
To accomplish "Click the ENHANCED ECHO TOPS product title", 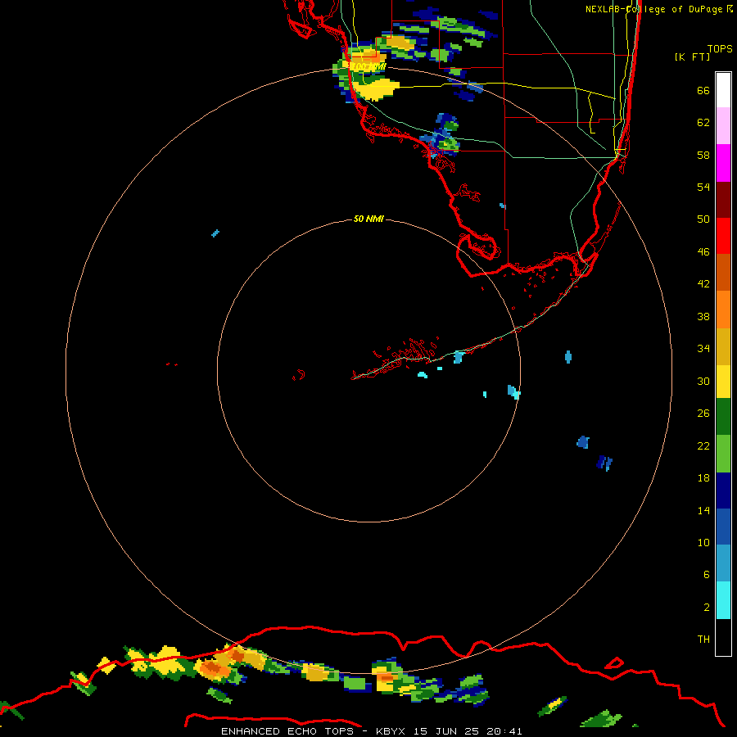I will [287, 731].
